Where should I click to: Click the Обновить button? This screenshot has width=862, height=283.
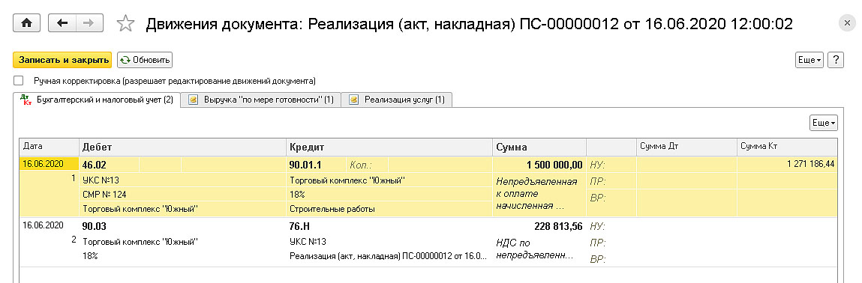pos(145,60)
